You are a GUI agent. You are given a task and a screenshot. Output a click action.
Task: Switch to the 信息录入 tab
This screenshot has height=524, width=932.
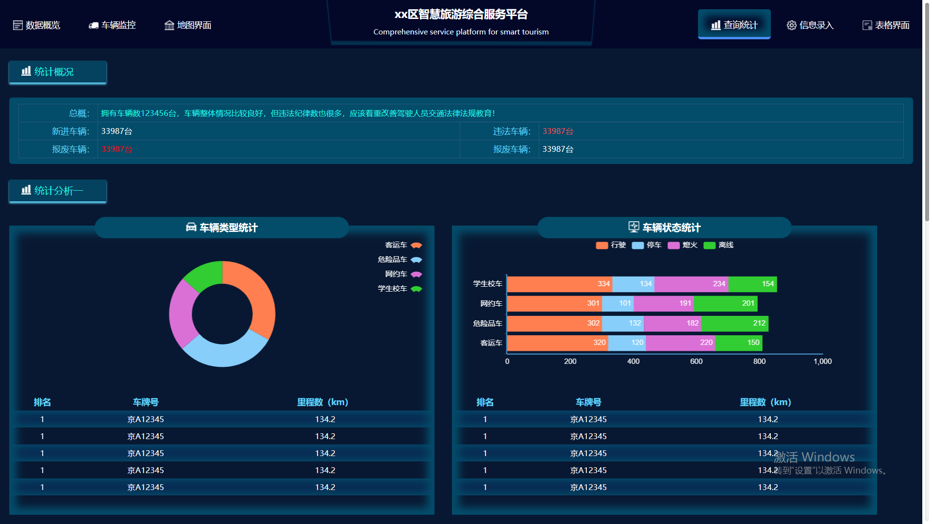pyautogui.click(x=810, y=25)
